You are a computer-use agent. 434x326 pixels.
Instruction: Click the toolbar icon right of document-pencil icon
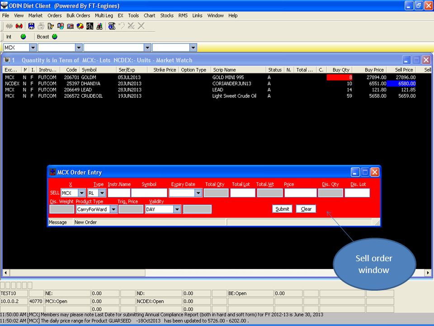click(60, 26)
